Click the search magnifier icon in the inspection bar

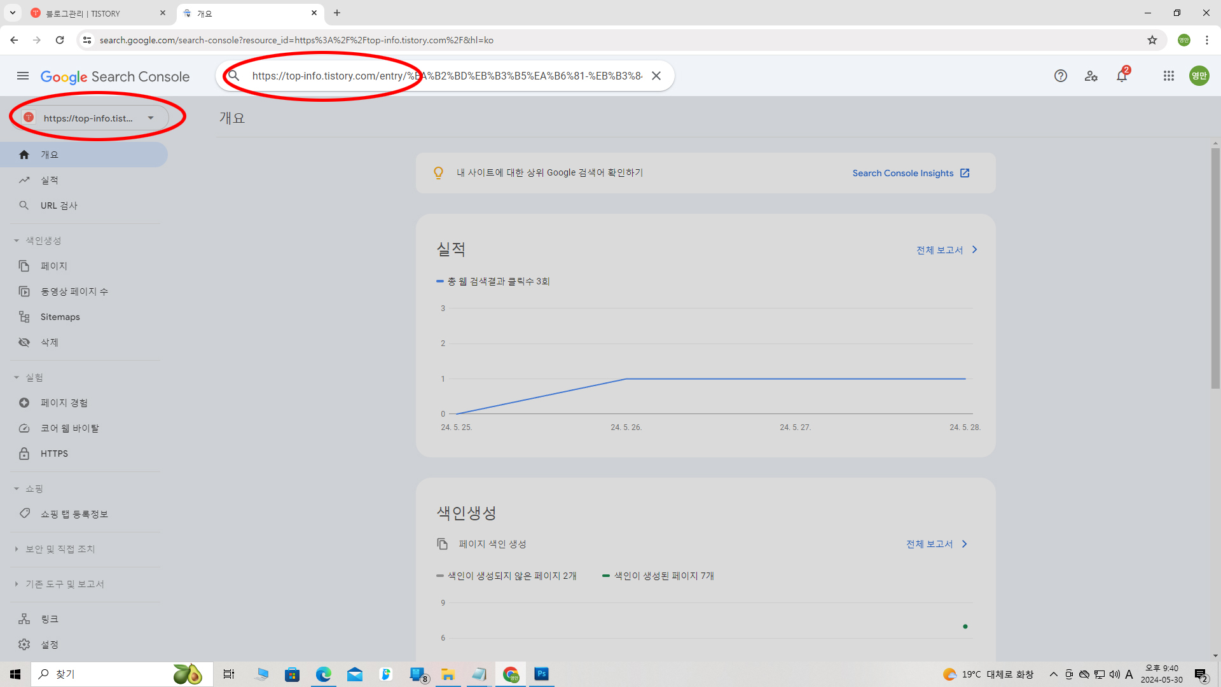[x=234, y=76]
